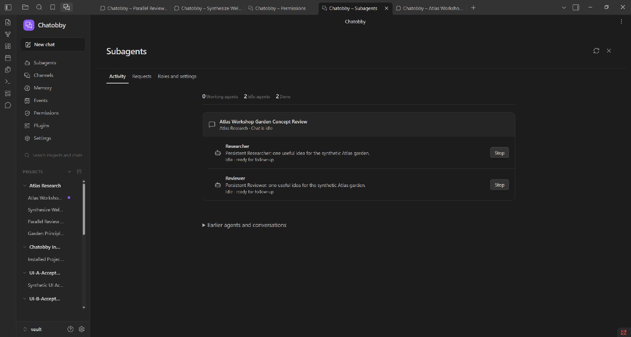Open Subagents in sidebar menu

(53, 63)
